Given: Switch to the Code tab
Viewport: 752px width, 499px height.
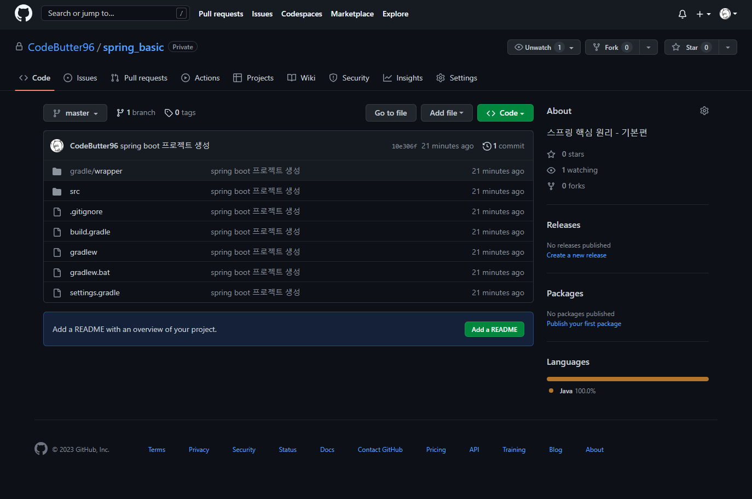Looking at the screenshot, I should pyautogui.click(x=34, y=78).
